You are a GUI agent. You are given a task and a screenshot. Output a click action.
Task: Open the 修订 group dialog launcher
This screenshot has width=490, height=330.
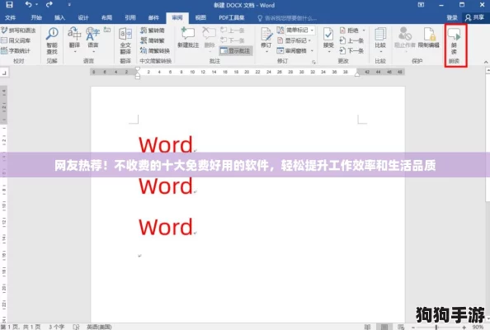pyautogui.click(x=313, y=62)
